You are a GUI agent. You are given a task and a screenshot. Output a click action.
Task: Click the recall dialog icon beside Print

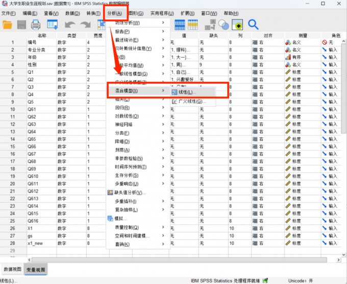click(53, 25)
